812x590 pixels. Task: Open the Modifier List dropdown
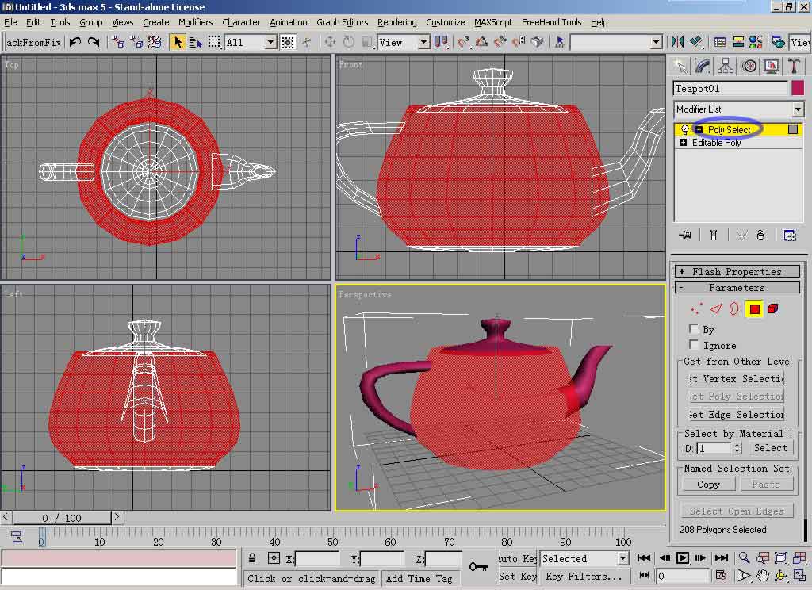[798, 109]
